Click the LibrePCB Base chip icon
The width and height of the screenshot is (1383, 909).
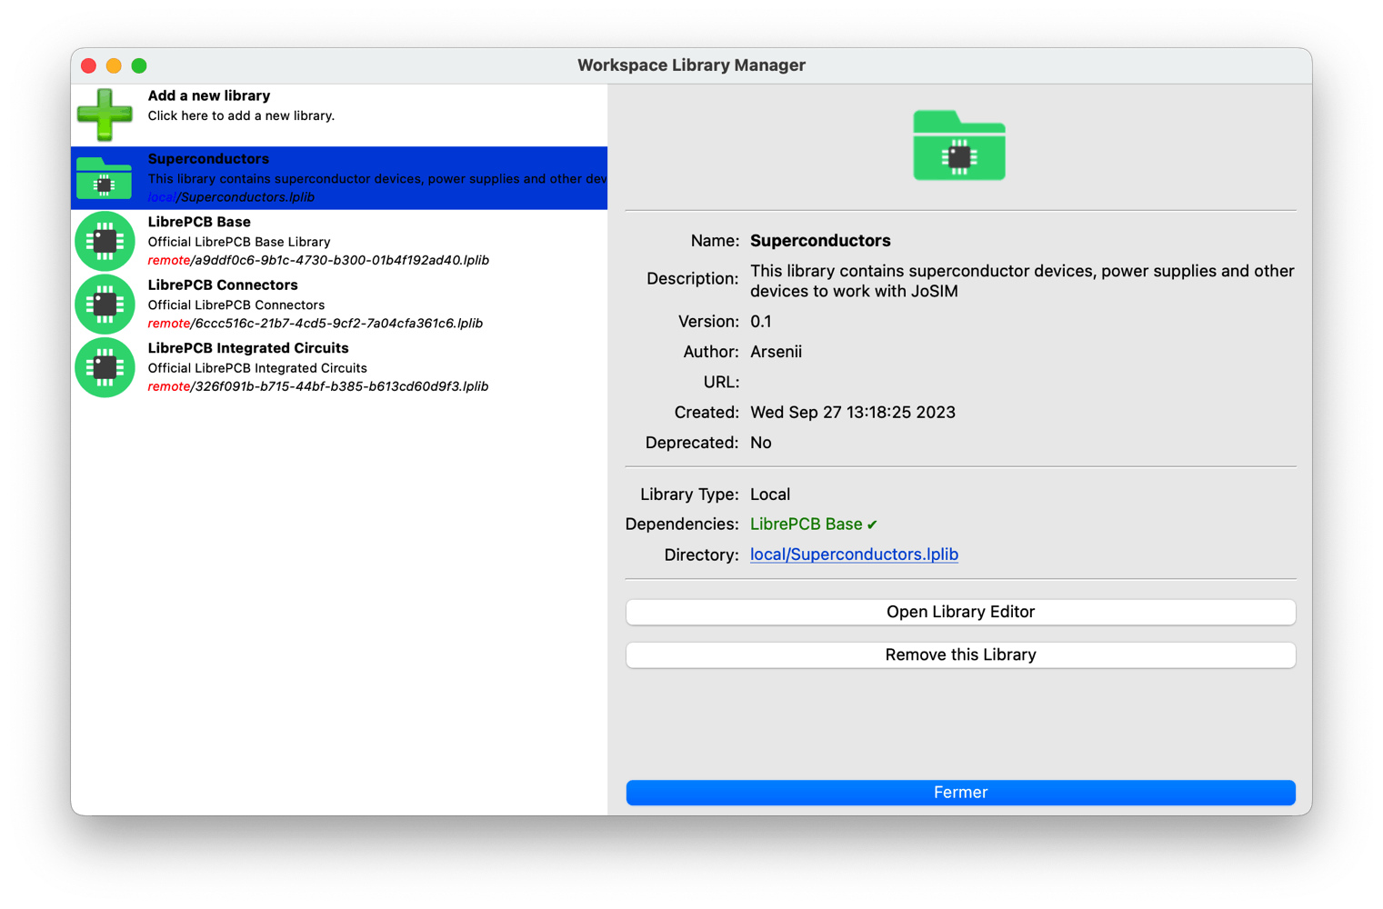point(105,241)
